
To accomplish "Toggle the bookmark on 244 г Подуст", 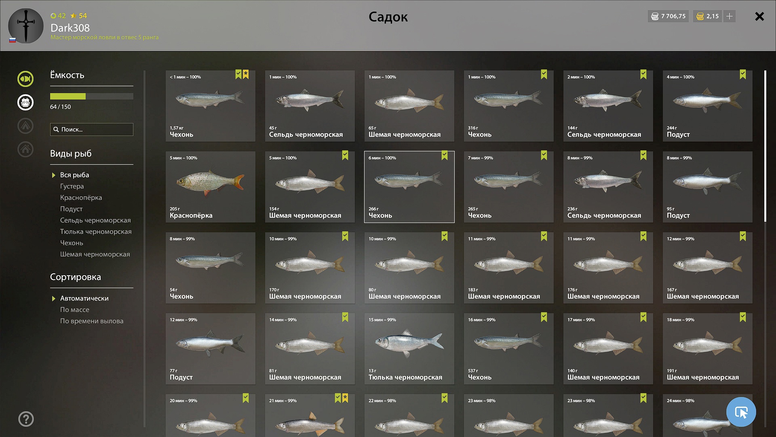I will click(x=743, y=74).
